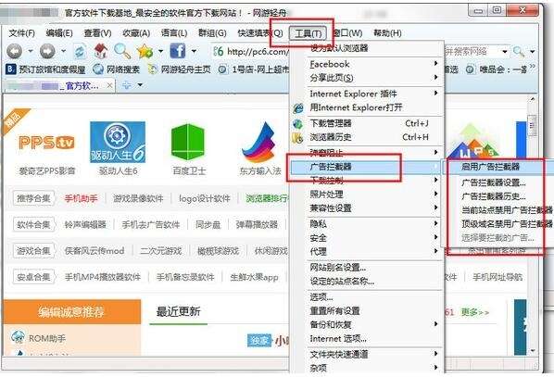Click the forward navigation arrow icon
Viewport: 554px width, 377px height.
(x=47, y=52)
